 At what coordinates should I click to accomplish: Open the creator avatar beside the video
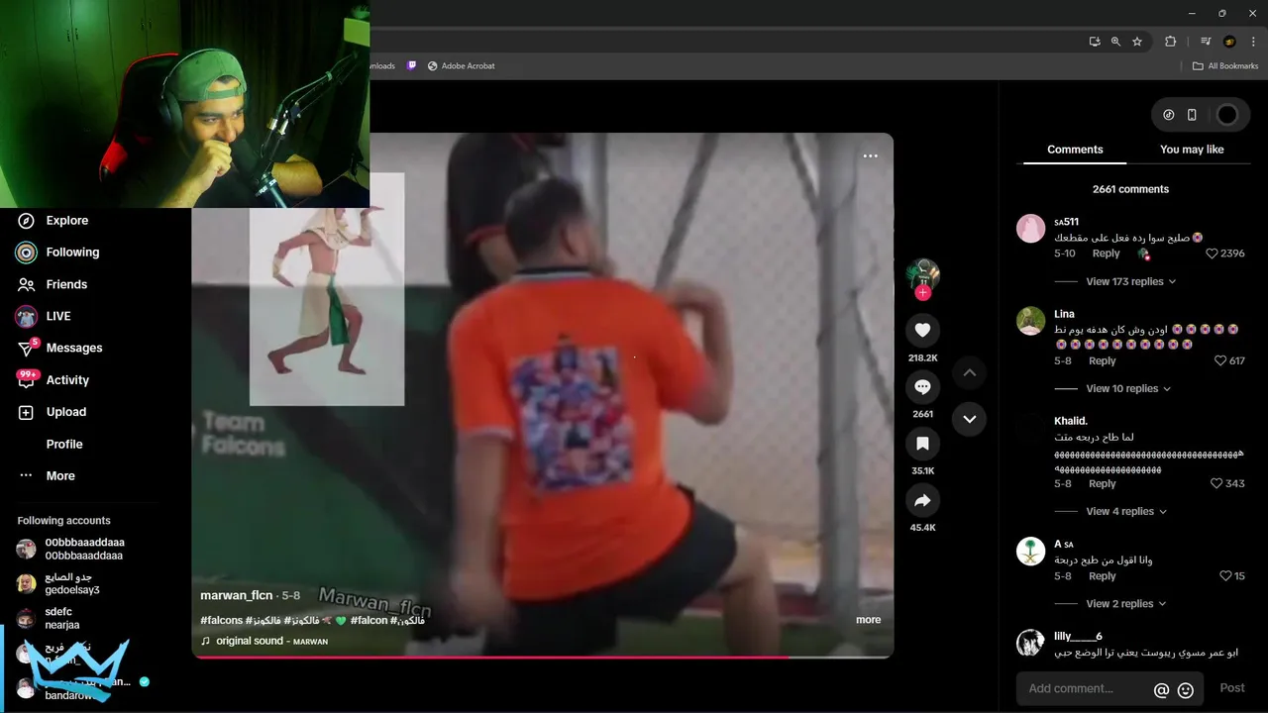click(923, 273)
